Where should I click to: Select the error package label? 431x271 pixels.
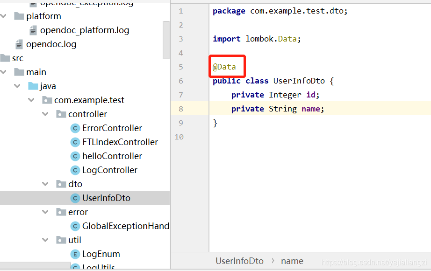coord(78,212)
